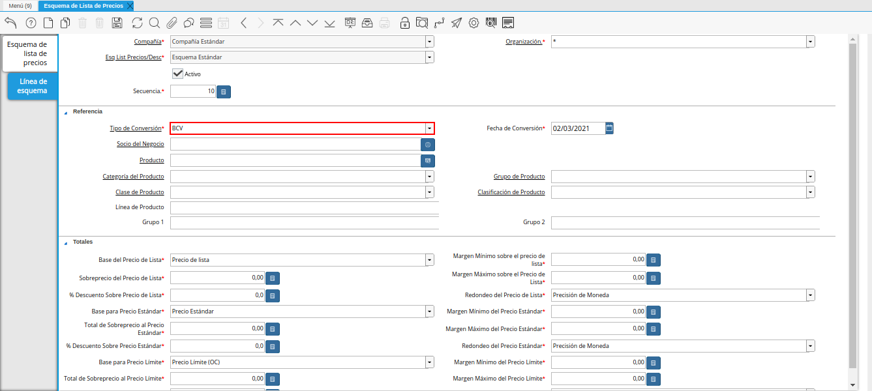Save the record using the floppy disk icon
The height and width of the screenshot is (391, 872).
[x=117, y=23]
